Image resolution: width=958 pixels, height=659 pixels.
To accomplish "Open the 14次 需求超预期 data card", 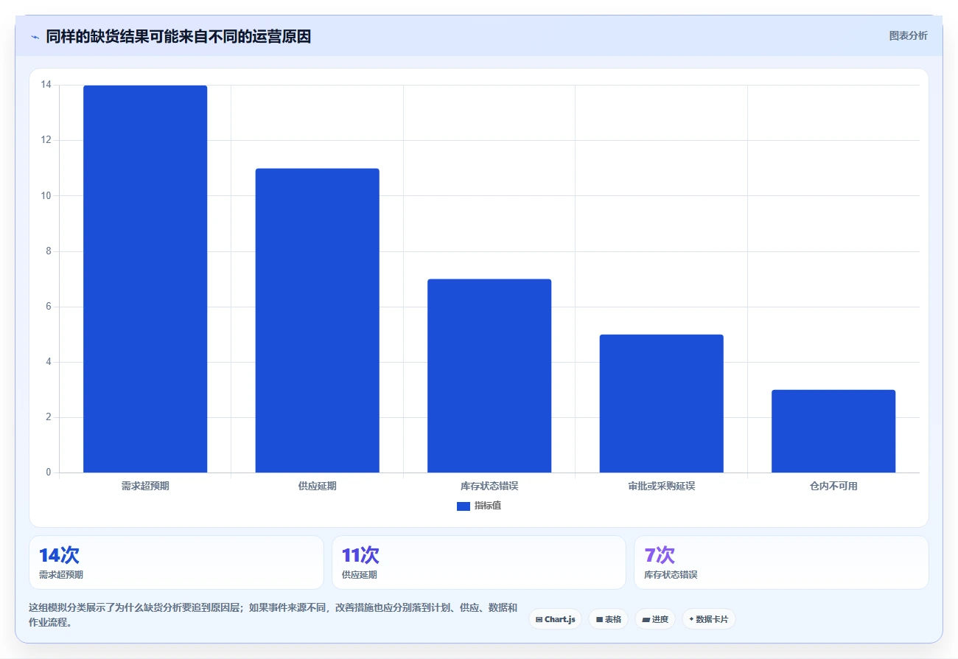I will 176,562.
